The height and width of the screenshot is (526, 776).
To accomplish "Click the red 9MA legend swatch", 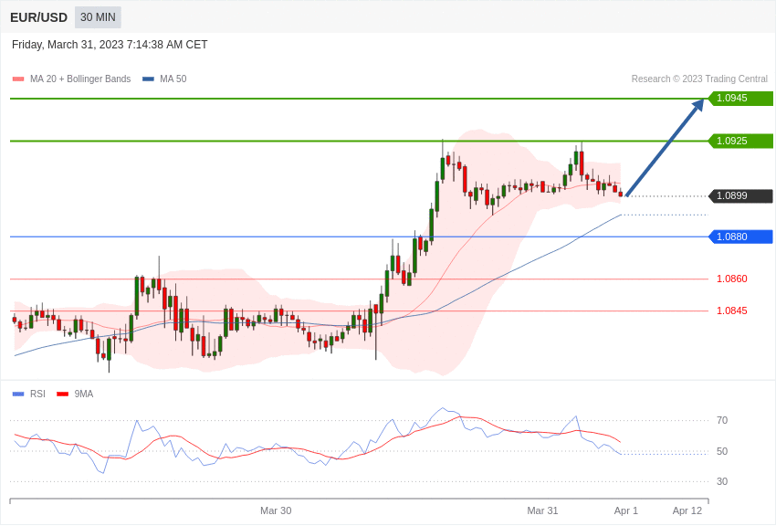I will 63,394.
